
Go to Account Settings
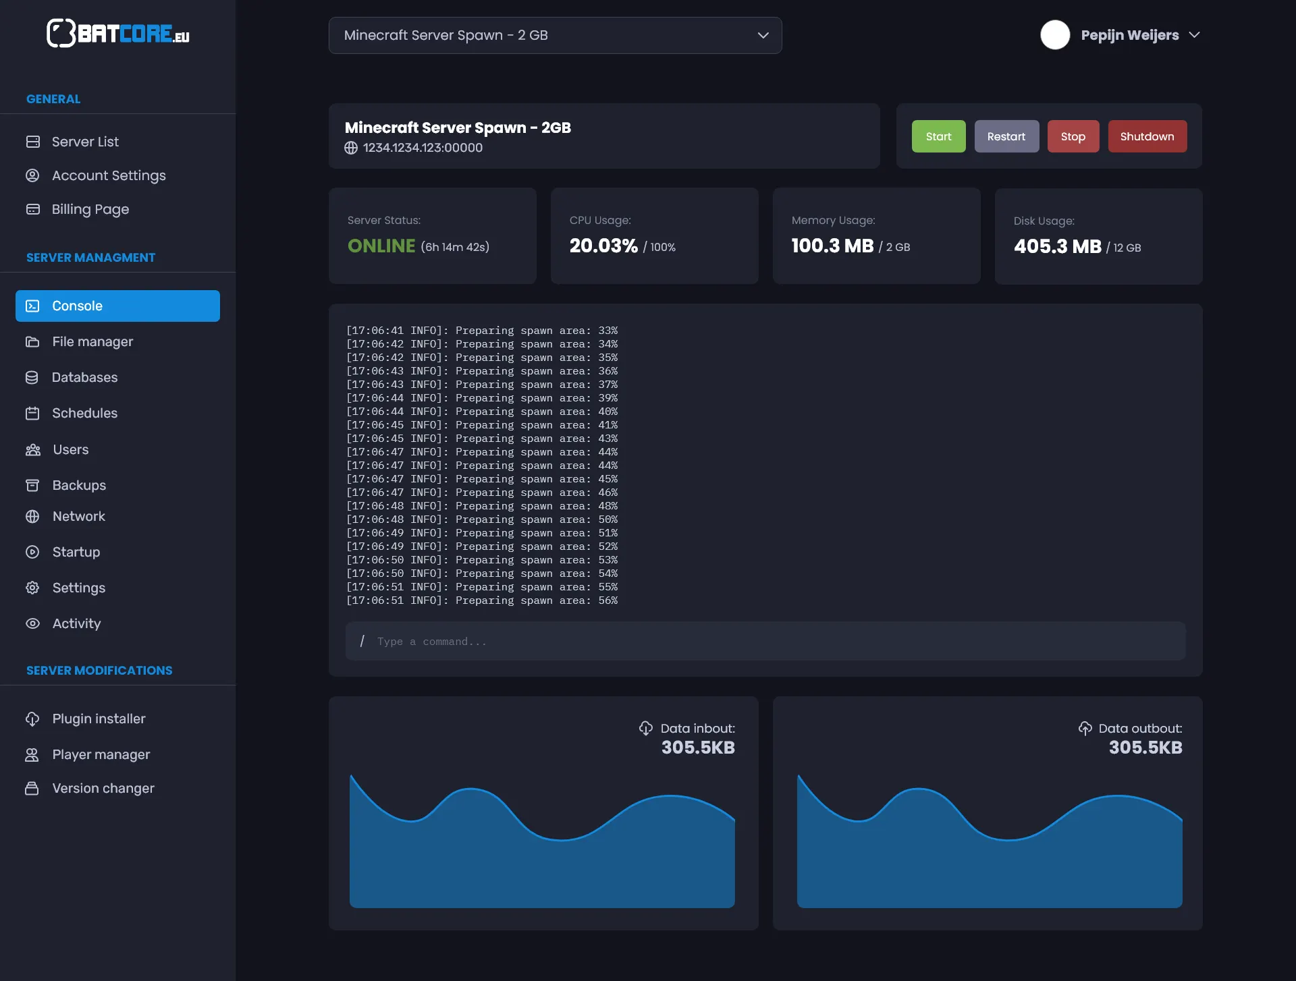pyautogui.click(x=109, y=175)
